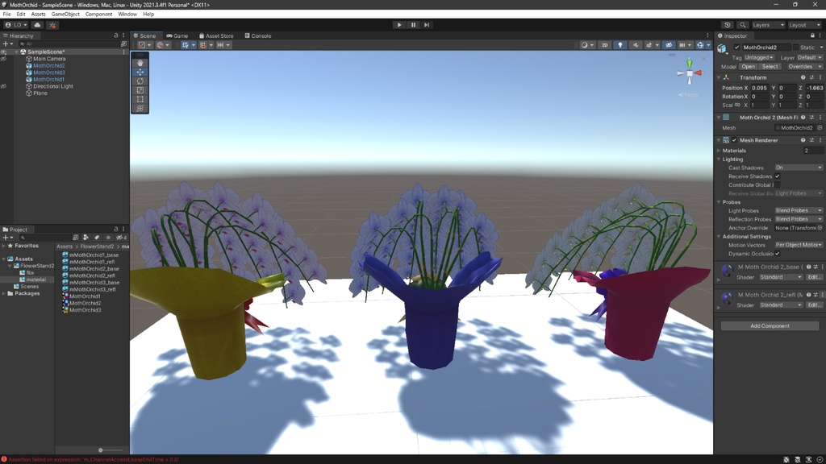Select the Rect transform tool

140,99
